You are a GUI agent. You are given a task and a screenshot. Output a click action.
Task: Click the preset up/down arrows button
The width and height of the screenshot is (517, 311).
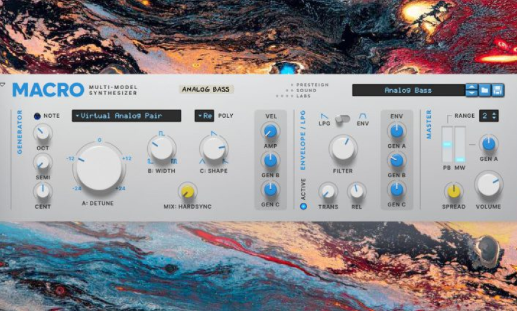(472, 90)
